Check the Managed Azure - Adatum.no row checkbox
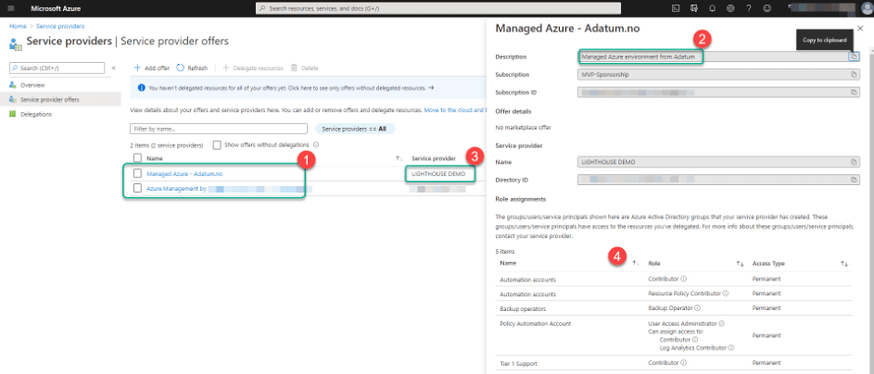The width and height of the screenshot is (874, 374). (x=137, y=173)
